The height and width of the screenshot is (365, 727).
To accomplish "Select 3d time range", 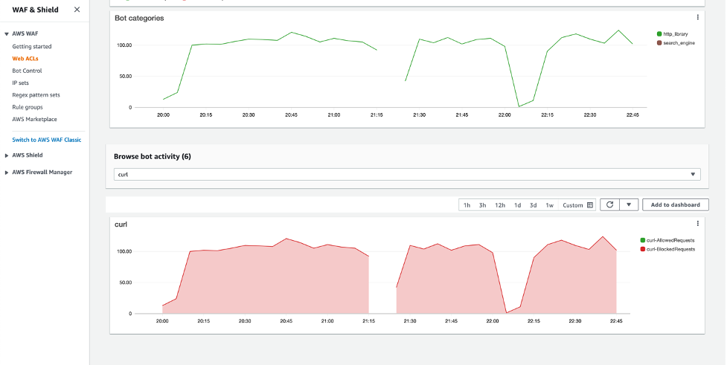I will (534, 204).
